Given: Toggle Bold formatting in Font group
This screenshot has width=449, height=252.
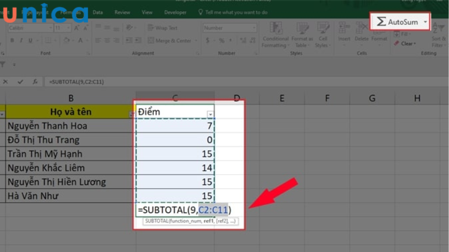Looking at the screenshot, I should click(12, 41).
